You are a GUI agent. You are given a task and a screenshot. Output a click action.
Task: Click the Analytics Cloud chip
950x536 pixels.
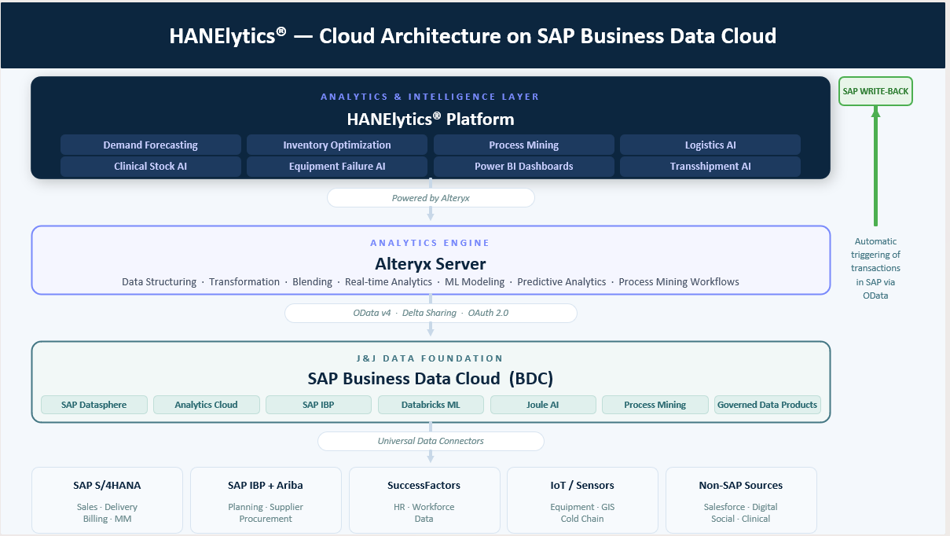coord(206,405)
